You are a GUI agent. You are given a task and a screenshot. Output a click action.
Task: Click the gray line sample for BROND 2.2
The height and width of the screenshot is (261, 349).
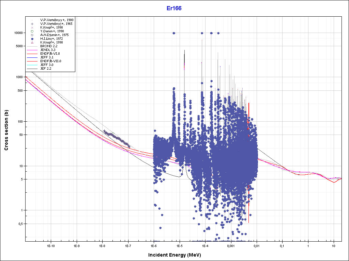pos(32,46)
